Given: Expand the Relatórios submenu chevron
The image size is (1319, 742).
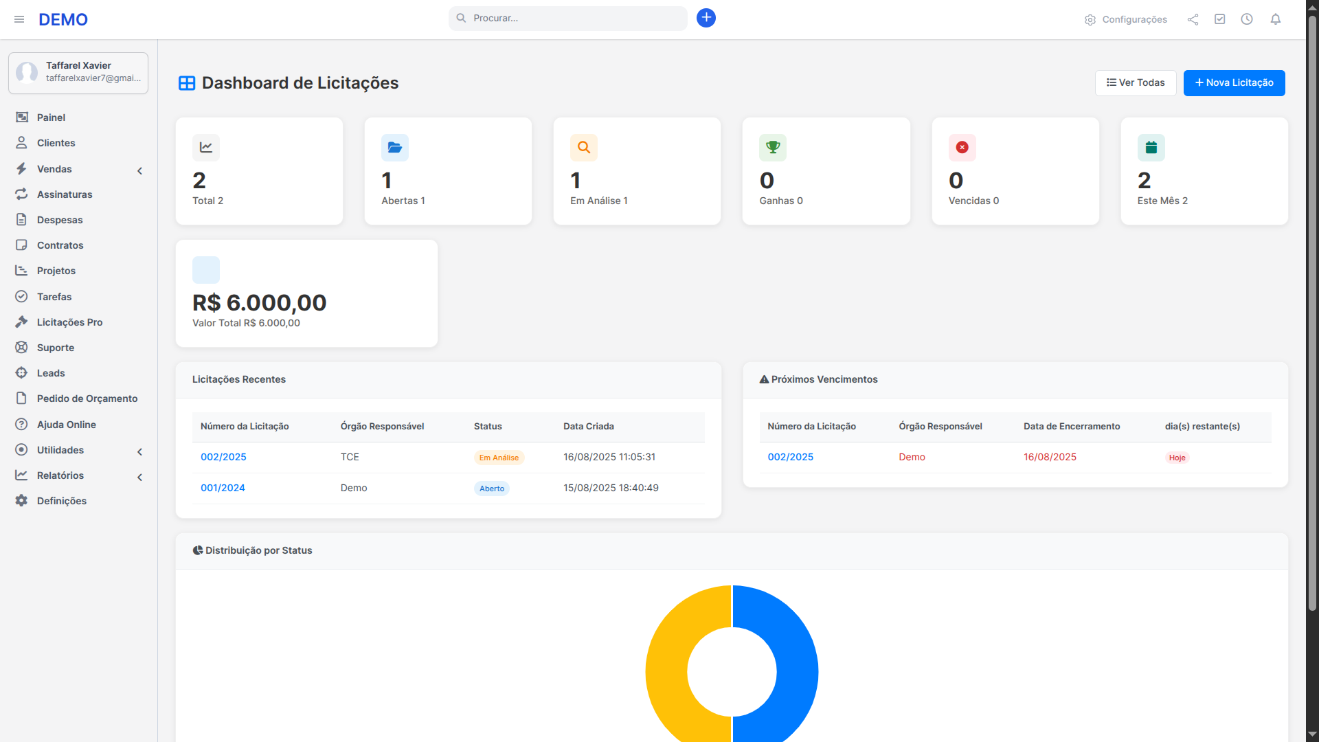Looking at the screenshot, I should pos(140,477).
